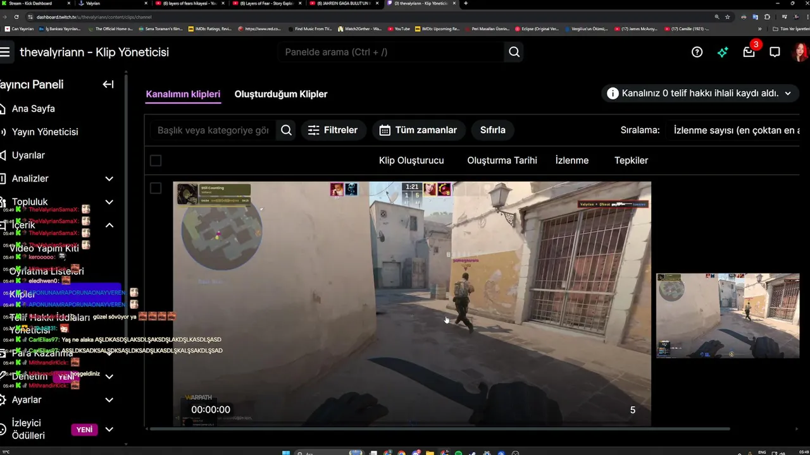Reload the page in browser toolbar

coord(16,17)
